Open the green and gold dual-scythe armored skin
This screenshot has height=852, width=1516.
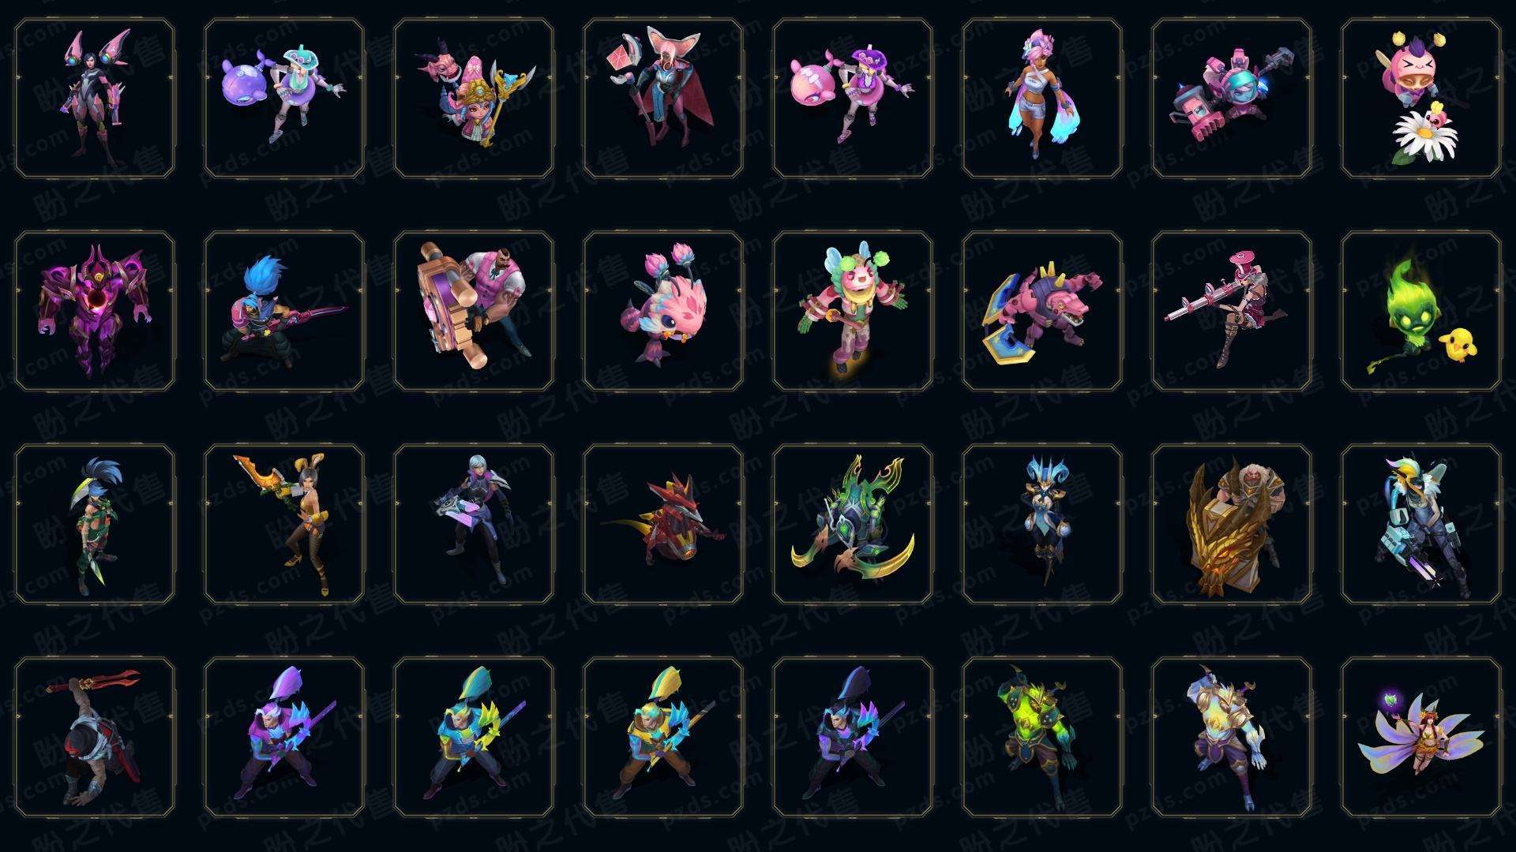pos(853,525)
